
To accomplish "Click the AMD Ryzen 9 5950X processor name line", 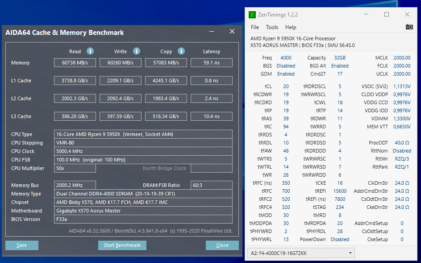I will click(x=293, y=38).
